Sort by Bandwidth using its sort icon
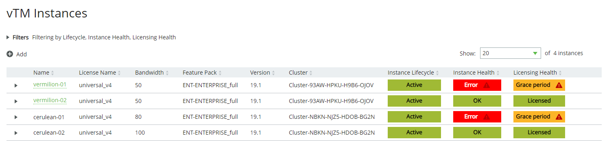 click(167, 73)
